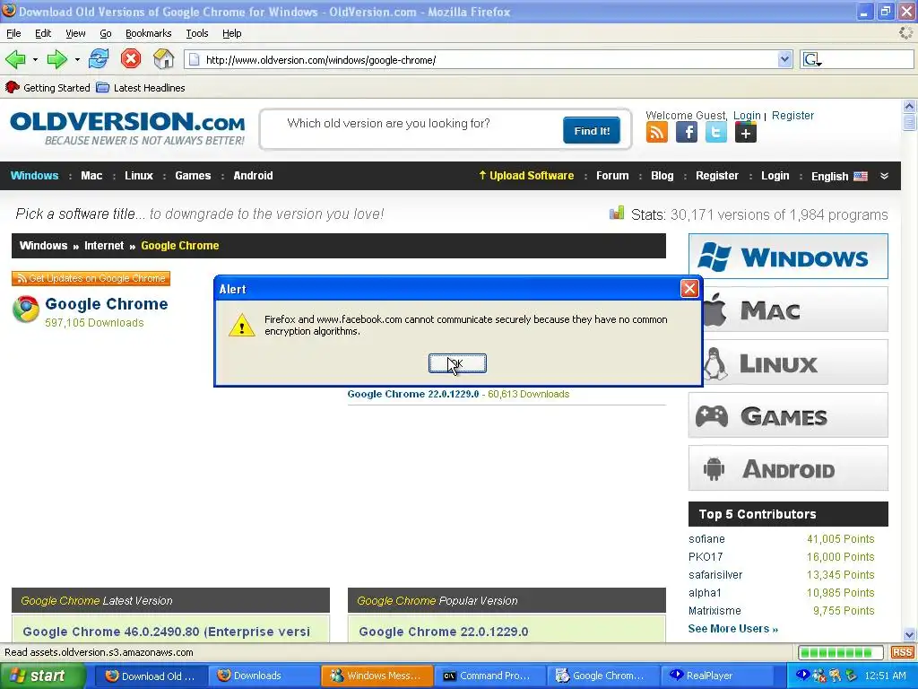Switch to Command Prompt taskbar button
The image size is (918, 689).
coord(490,676)
